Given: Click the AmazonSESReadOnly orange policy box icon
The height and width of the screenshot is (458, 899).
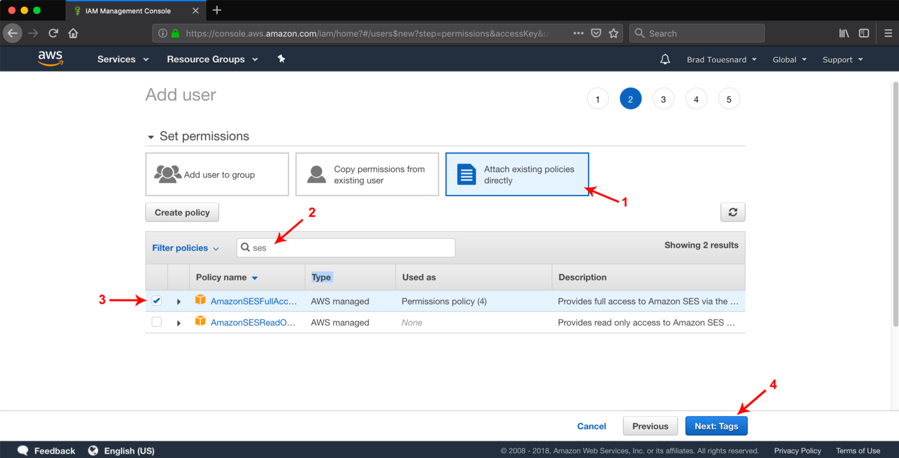Looking at the screenshot, I should point(200,321).
